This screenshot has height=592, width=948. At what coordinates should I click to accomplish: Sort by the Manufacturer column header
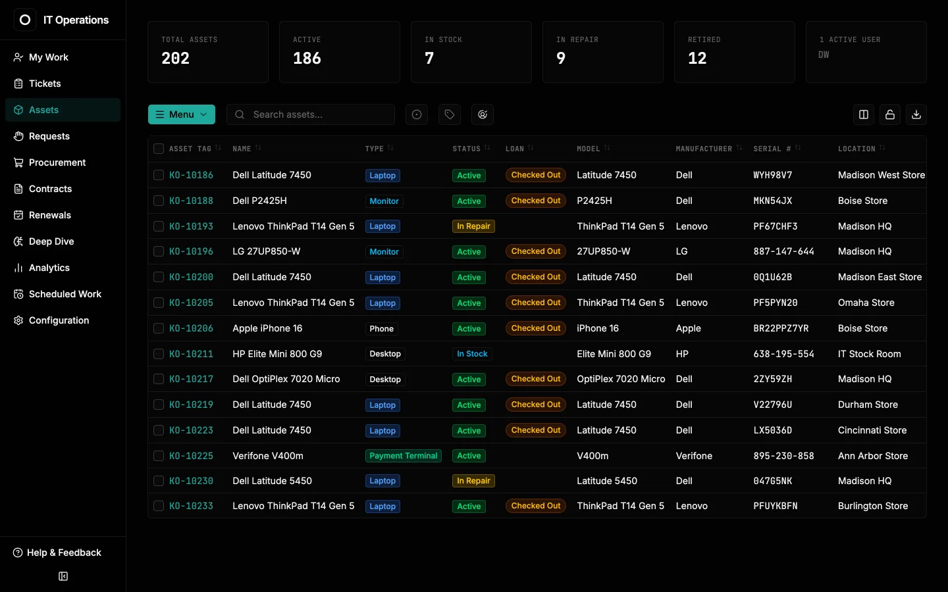(709, 149)
